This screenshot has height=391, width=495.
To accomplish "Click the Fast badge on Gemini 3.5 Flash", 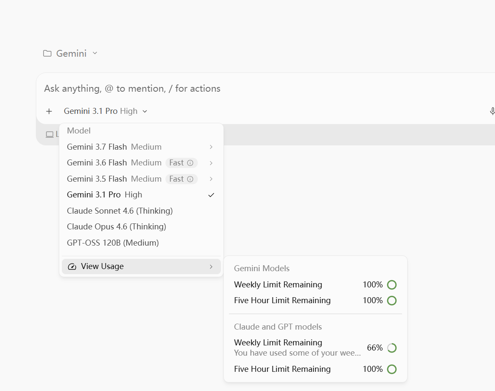I will click(182, 179).
